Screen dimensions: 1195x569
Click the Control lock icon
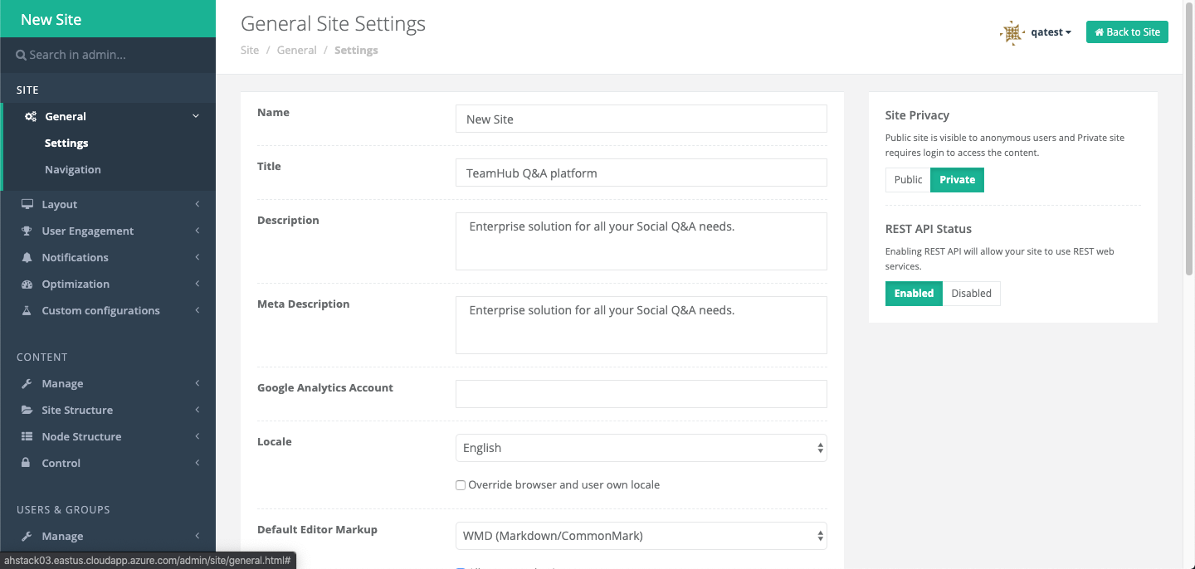coord(27,464)
